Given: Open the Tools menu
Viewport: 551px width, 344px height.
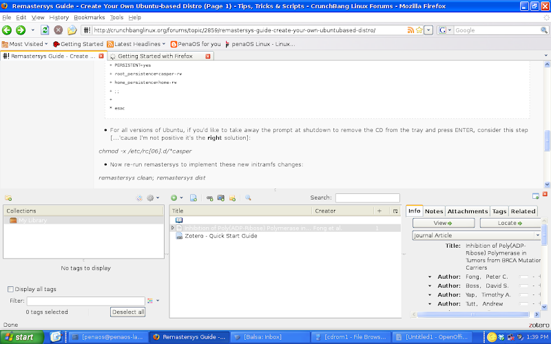Looking at the screenshot, I should [116, 17].
